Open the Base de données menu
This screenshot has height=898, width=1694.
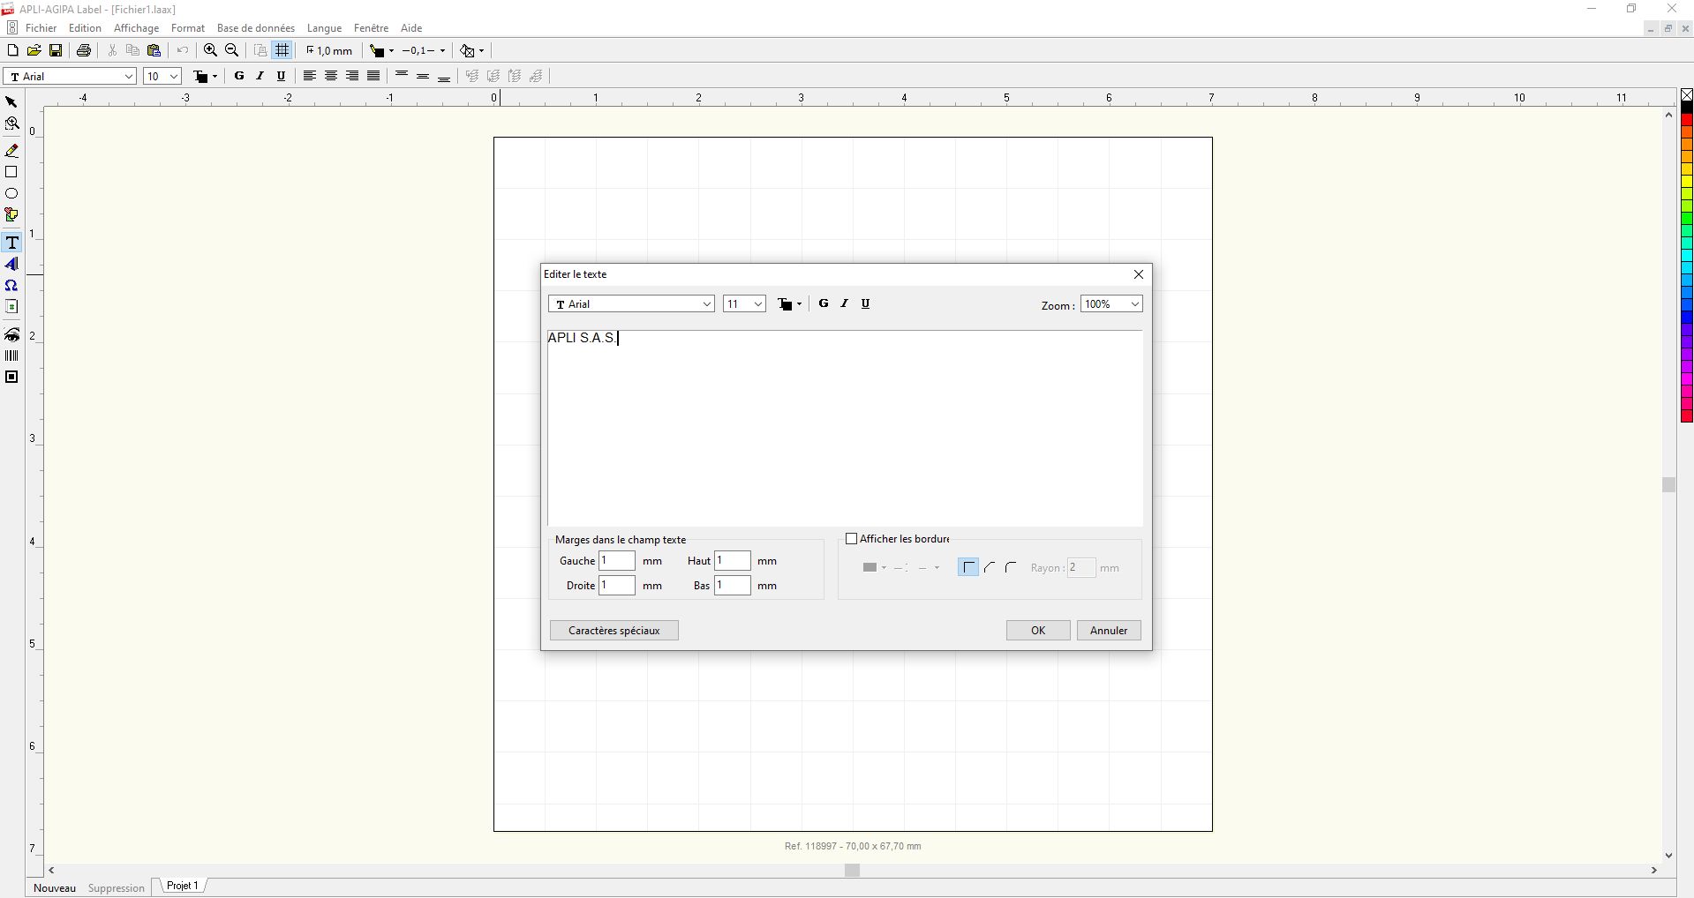point(256,28)
